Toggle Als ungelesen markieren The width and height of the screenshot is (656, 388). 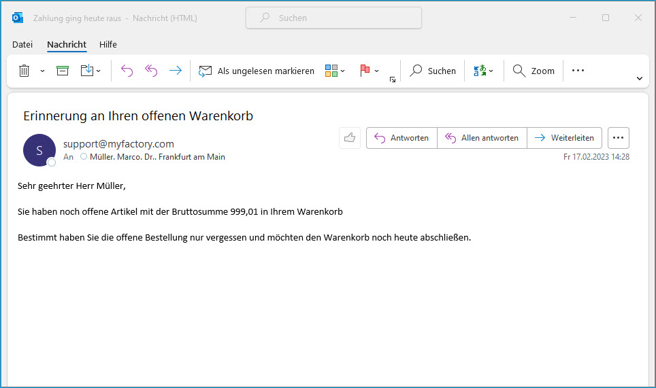[257, 71]
